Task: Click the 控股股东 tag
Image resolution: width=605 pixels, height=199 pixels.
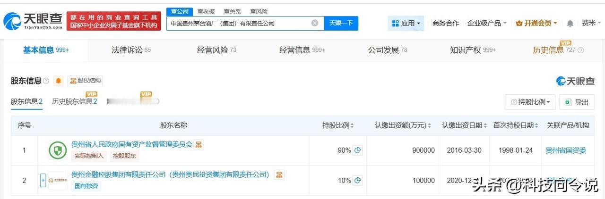Action: pyautogui.click(x=124, y=156)
